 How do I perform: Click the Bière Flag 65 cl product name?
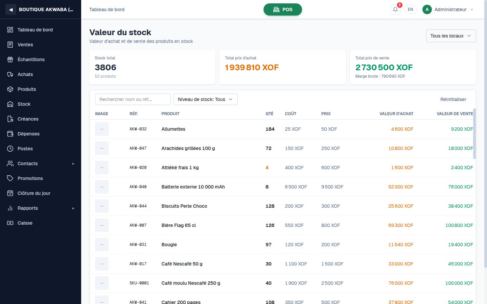click(x=179, y=225)
